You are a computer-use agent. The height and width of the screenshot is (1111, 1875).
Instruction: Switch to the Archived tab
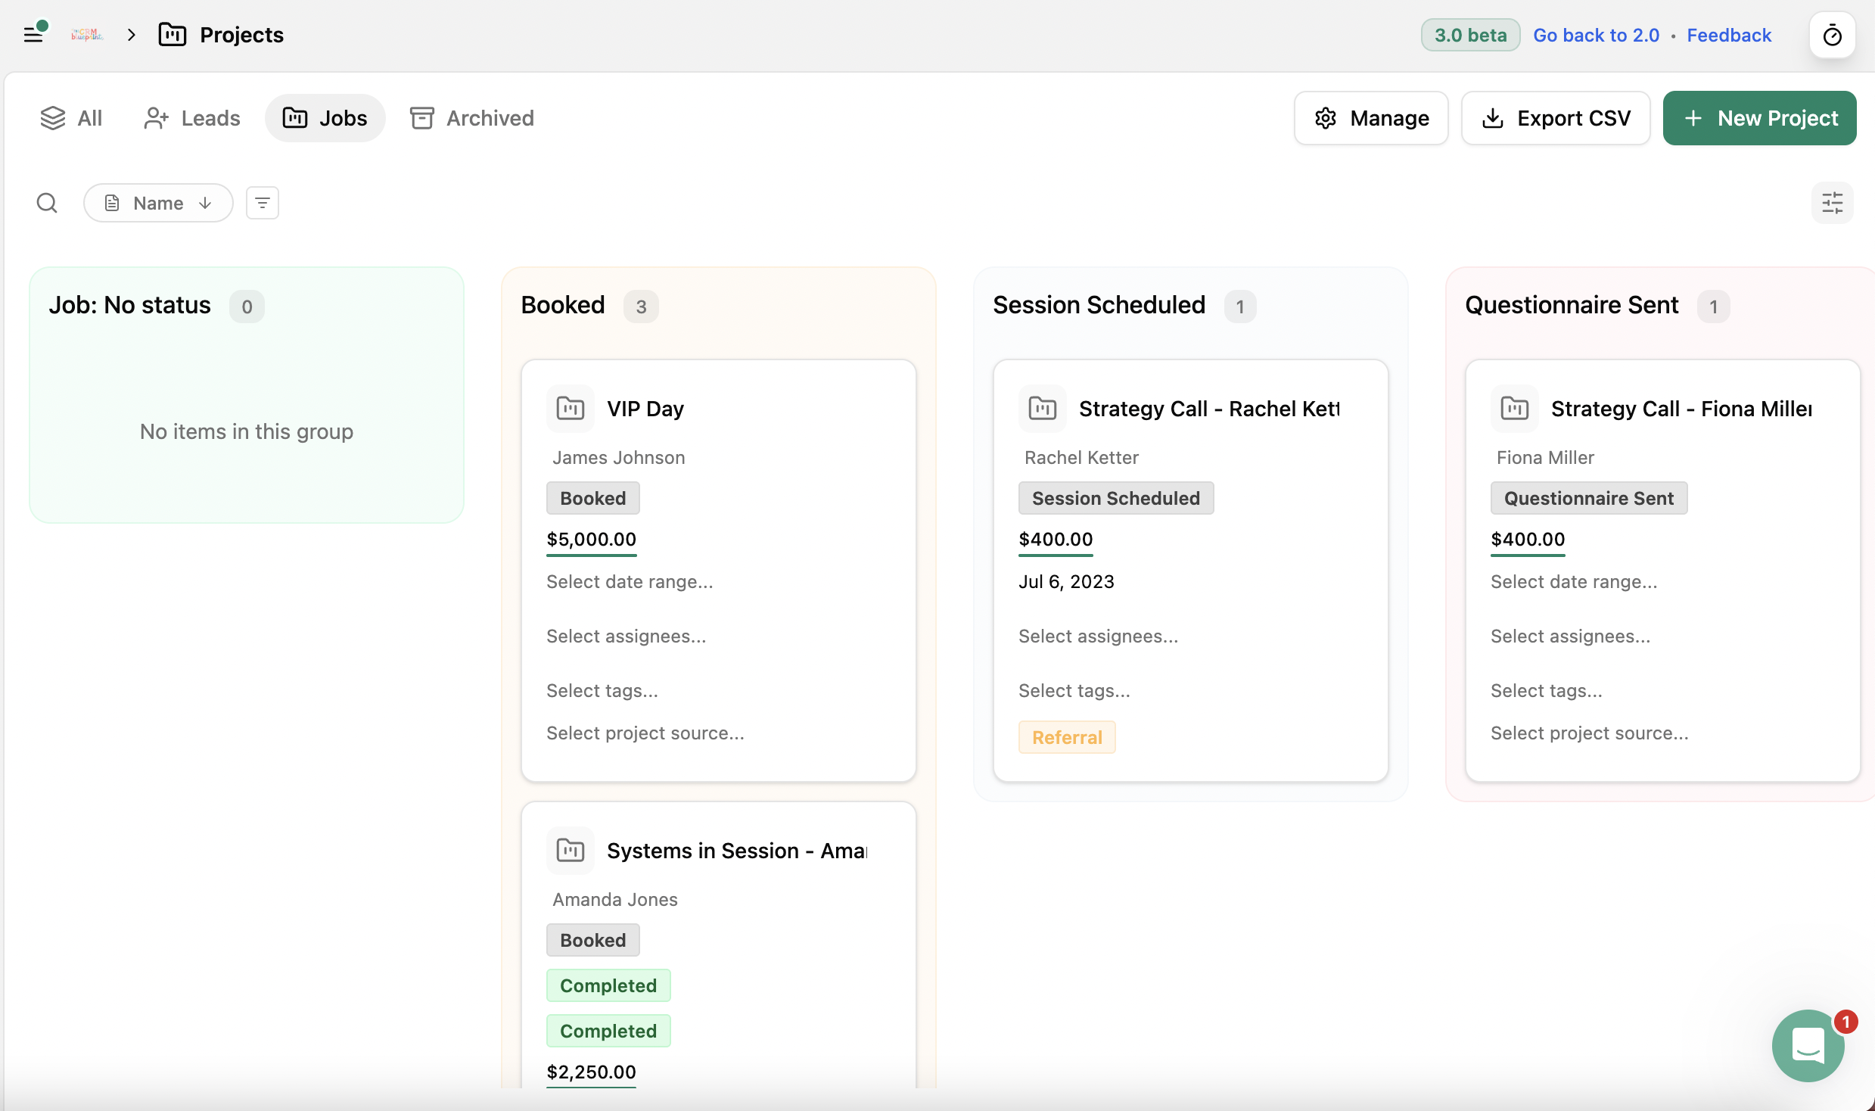click(472, 118)
